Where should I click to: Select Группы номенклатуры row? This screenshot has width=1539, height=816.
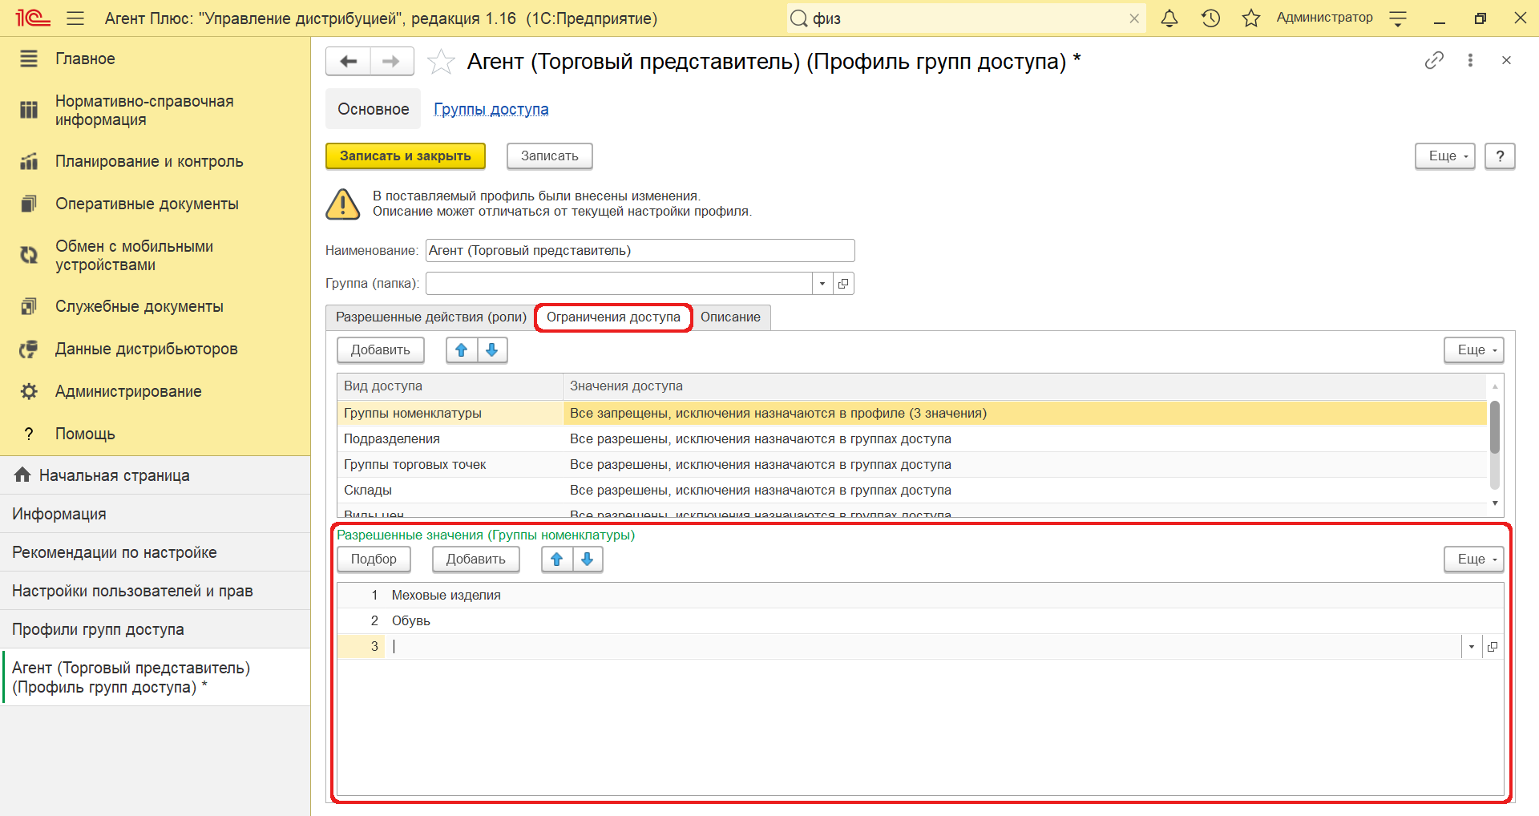pos(912,413)
